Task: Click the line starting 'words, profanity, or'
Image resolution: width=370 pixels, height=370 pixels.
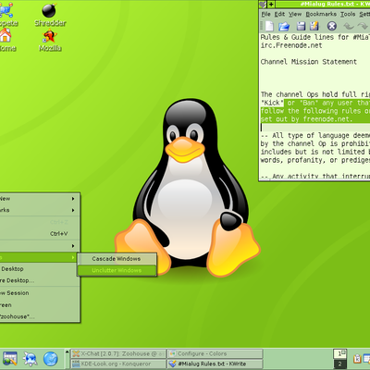Action: coord(314,160)
